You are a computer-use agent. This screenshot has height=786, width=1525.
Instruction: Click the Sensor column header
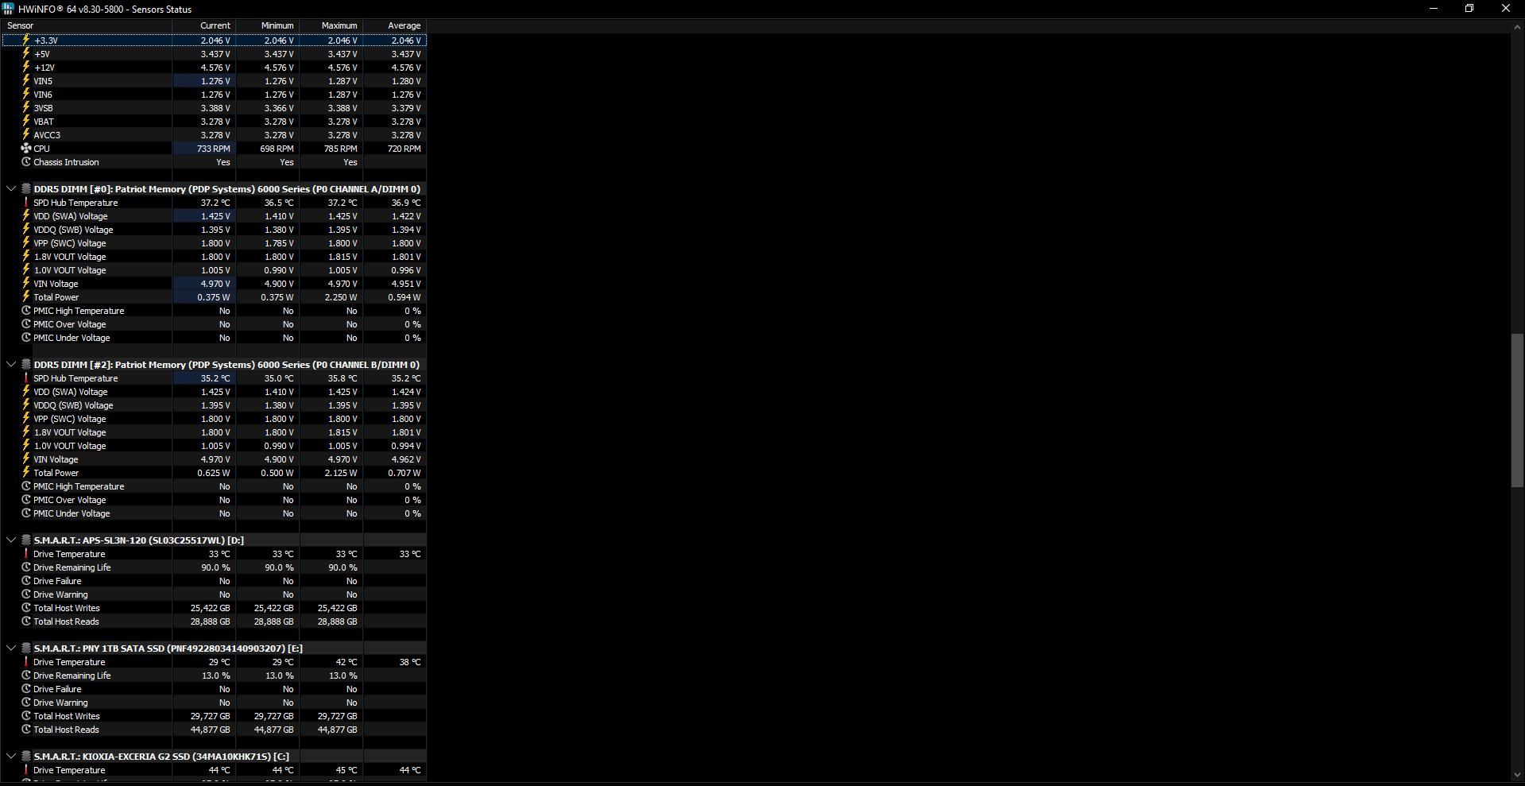click(86, 25)
